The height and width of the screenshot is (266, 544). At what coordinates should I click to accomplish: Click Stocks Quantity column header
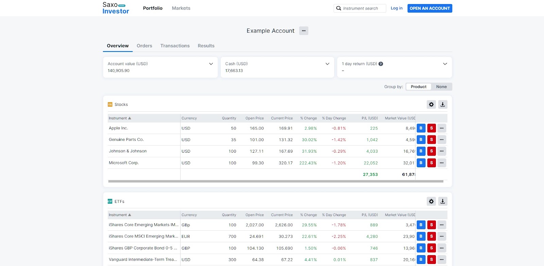tap(229, 118)
